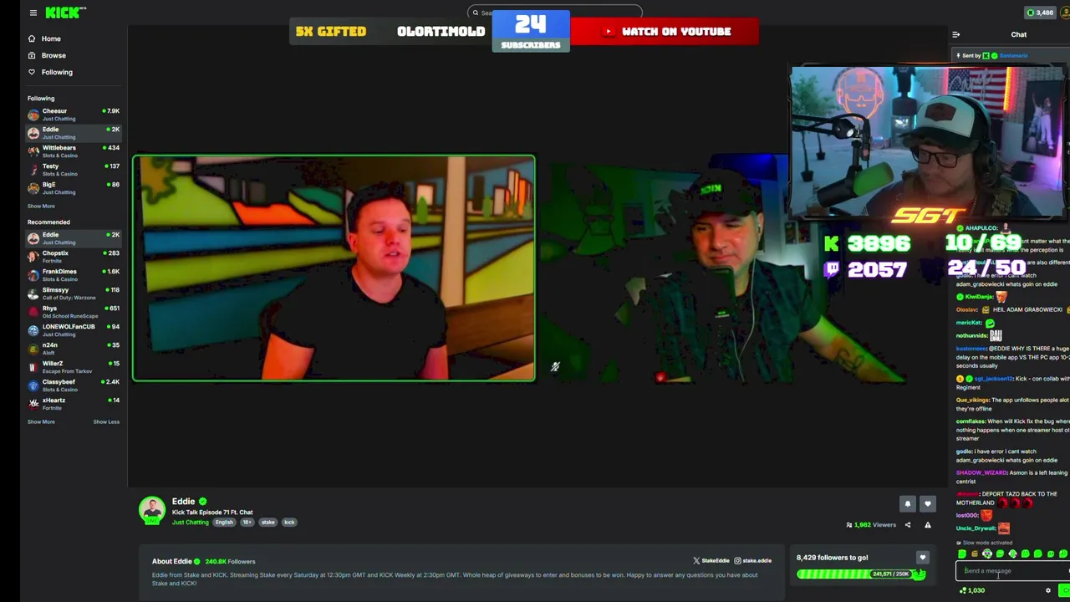Click the 18+ tag

pyautogui.click(x=247, y=523)
